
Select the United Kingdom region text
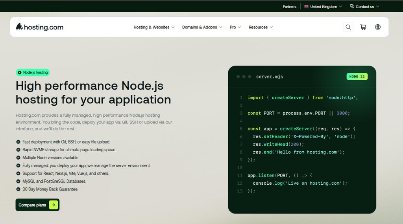click(x=324, y=7)
